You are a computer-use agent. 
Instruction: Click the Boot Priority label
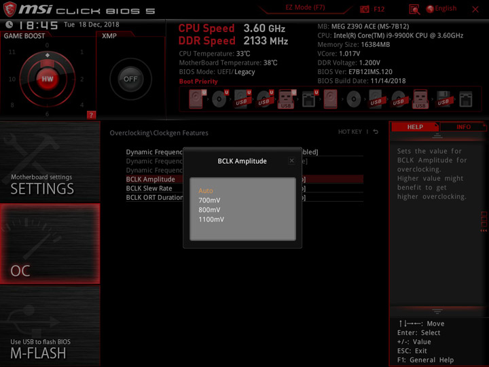[198, 82]
